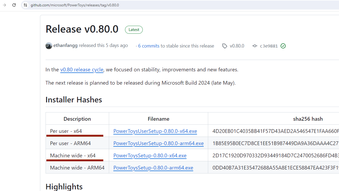Download PowerToysSetup-0.80.0-x64.exe
The height and width of the screenshot is (191, 339).
click(x=150, y=155)
